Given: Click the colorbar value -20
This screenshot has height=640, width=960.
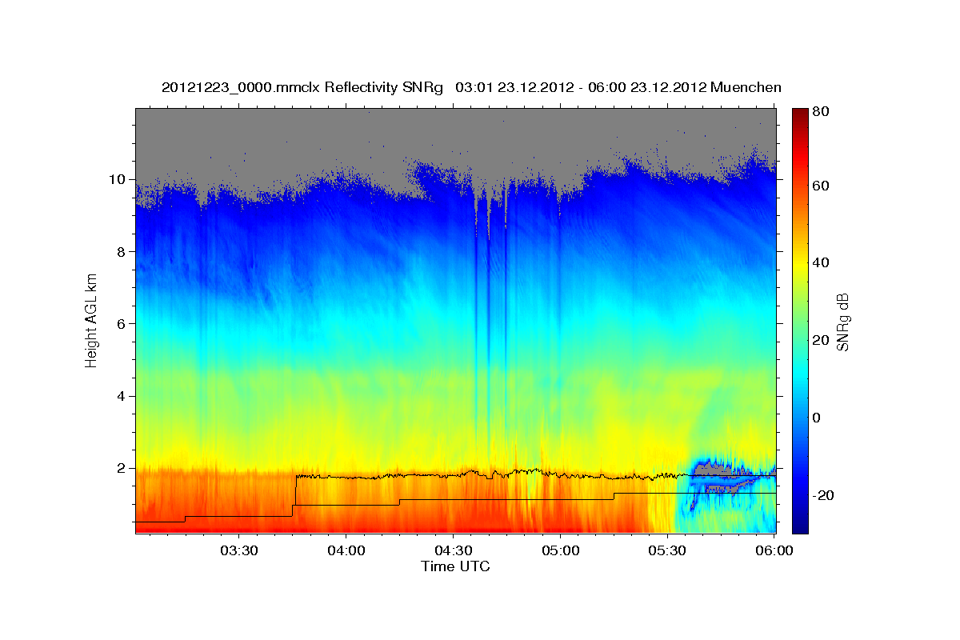Looking at the screenshot, I should point(823,495).
